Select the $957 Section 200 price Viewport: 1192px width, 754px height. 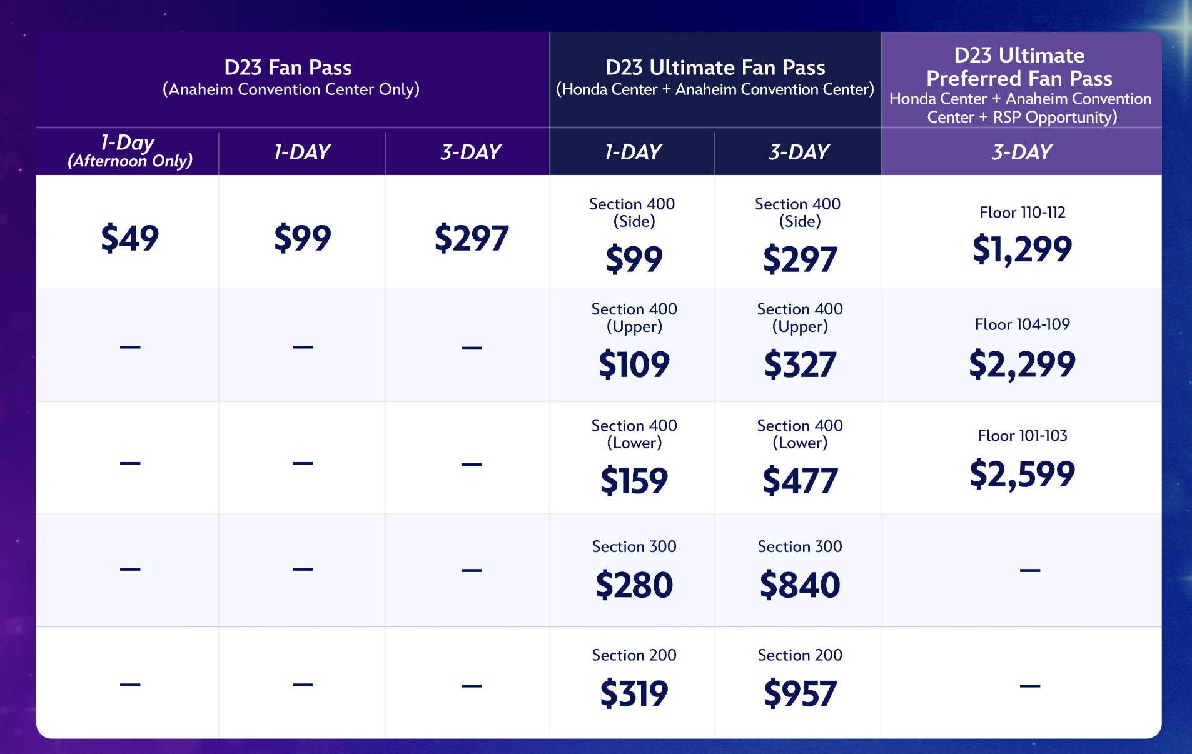799,694
